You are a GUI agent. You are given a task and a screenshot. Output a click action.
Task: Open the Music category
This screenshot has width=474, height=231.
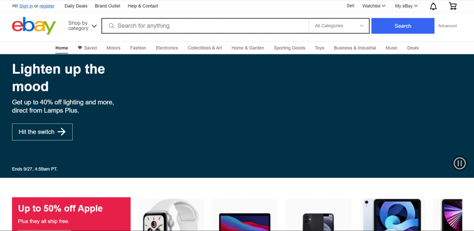(392, 48)
